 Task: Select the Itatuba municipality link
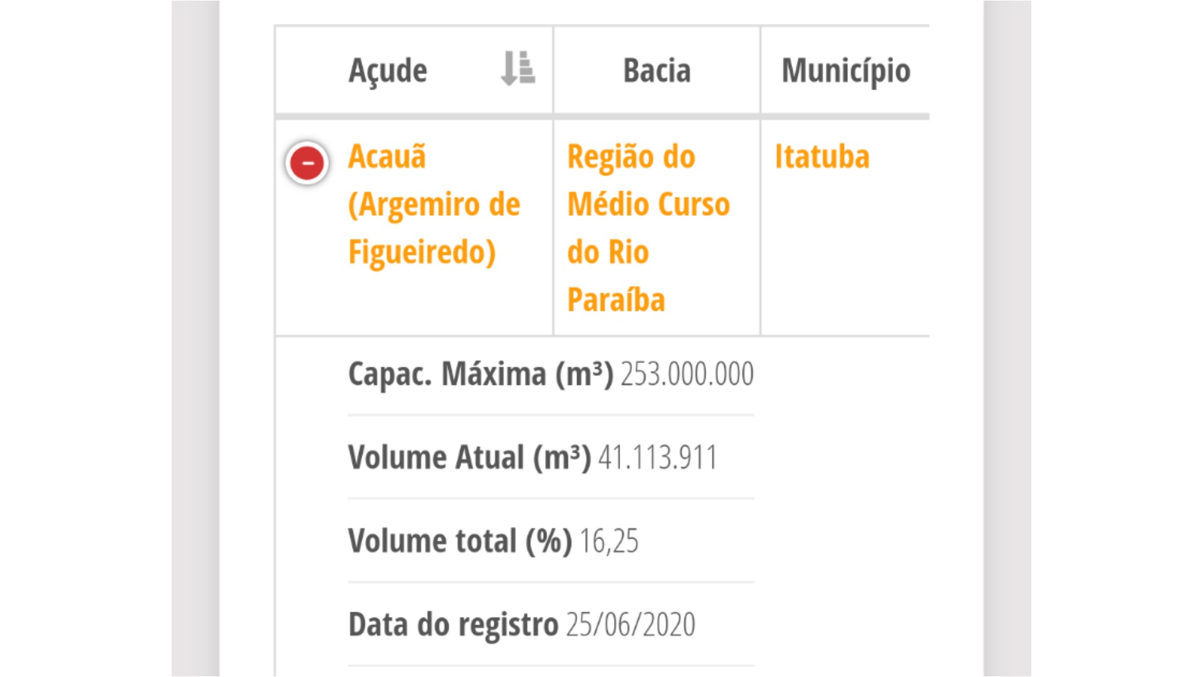pyautogui.click(x=822, y=156)
